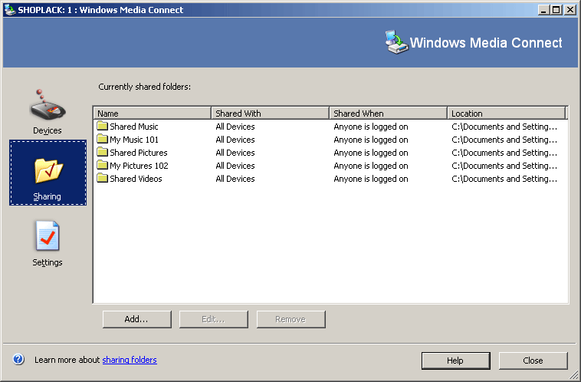Sort by the Location column header
The height and width of the screenshot is (382, 581).
coord(506,113)
